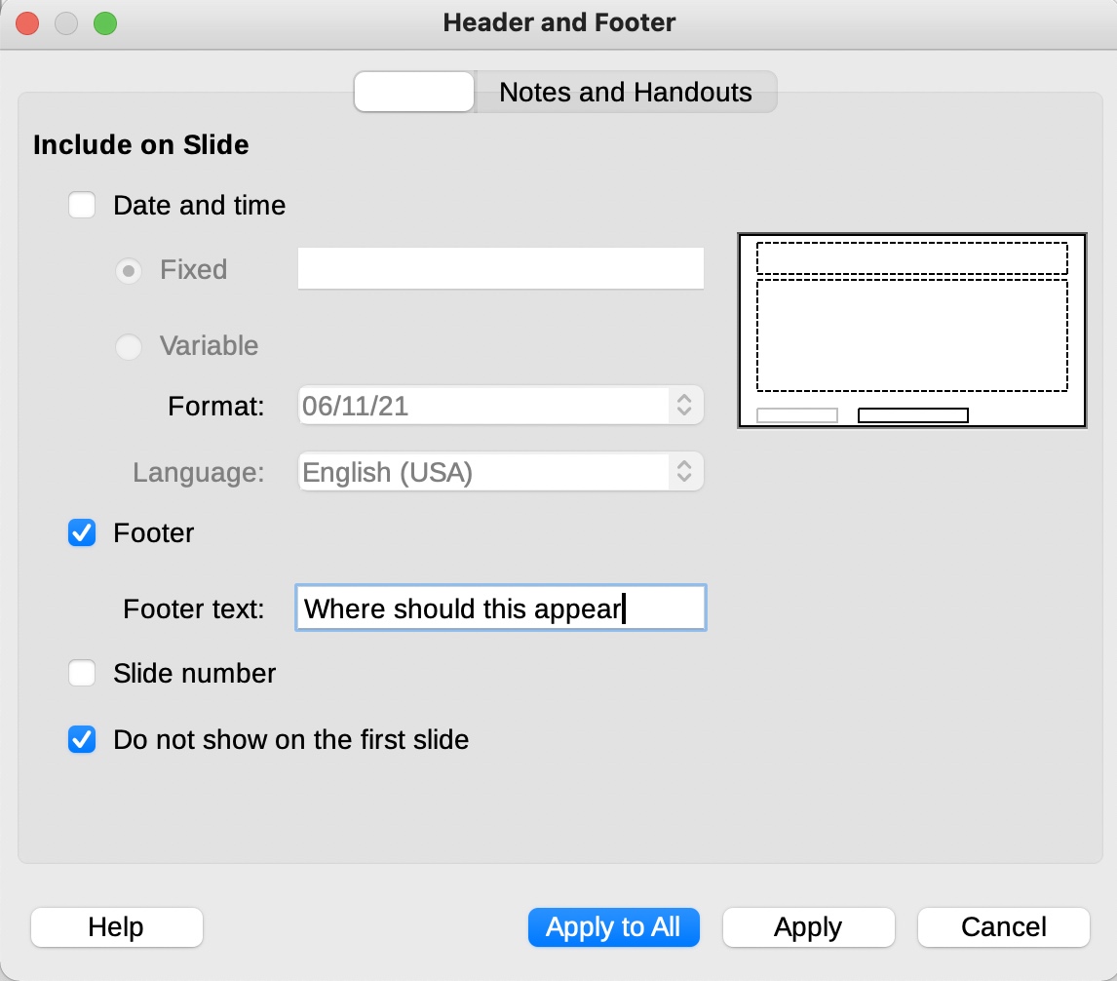1117x981 pixels.
Task: Click the footer placeholder in the preview
Action: (x=913, y=414)
